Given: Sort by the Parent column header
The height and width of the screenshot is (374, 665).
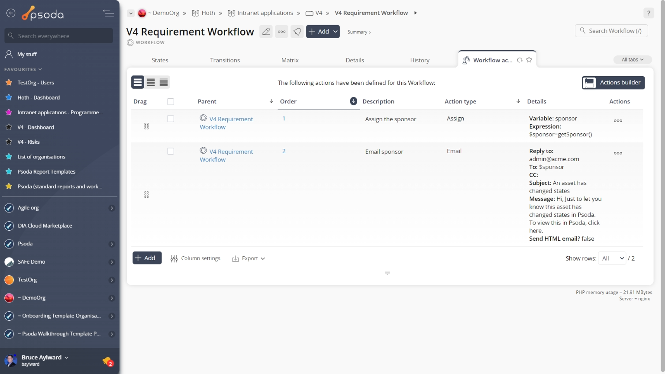Looking at the screenshot, I should coord(207,101).
